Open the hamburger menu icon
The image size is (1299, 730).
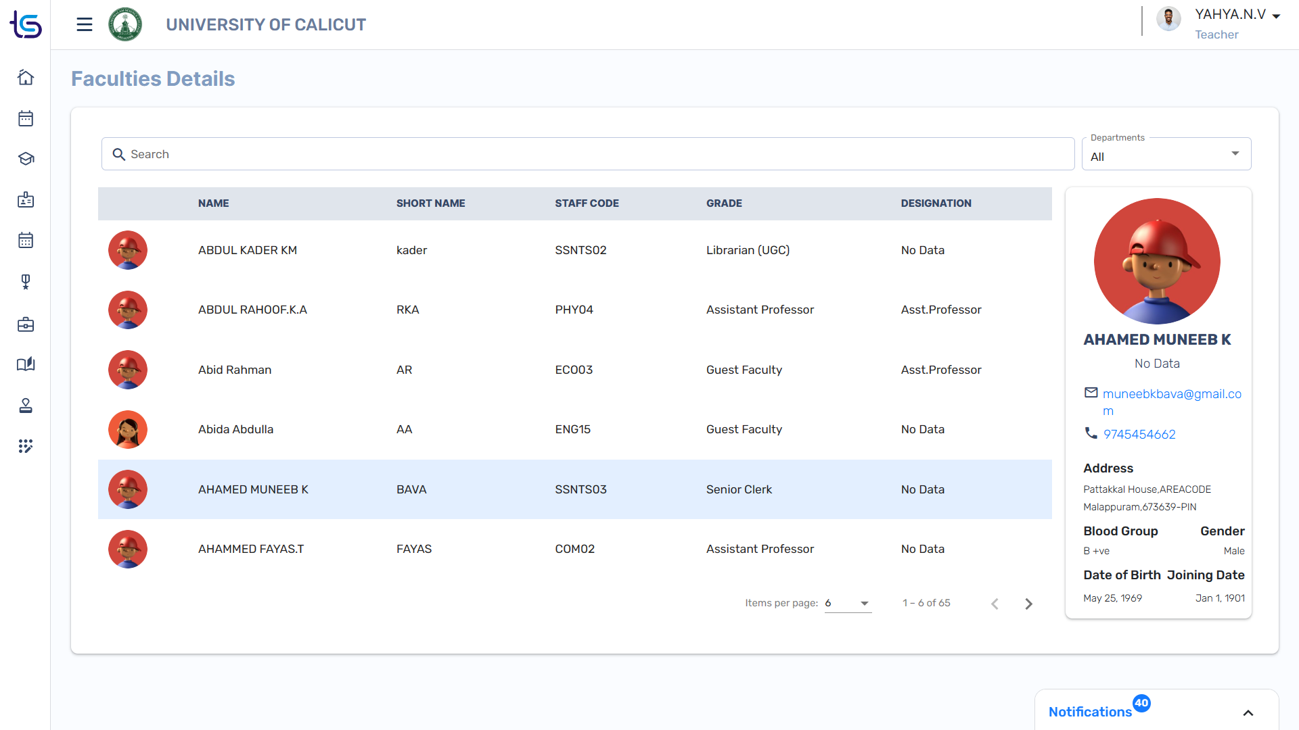pos(84,25)
